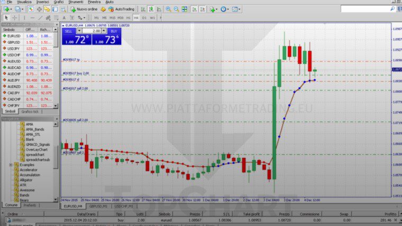Select the text 'A' tool
Image resolution: width=402 pixels, height=226 pixels.
coord(64,17)
